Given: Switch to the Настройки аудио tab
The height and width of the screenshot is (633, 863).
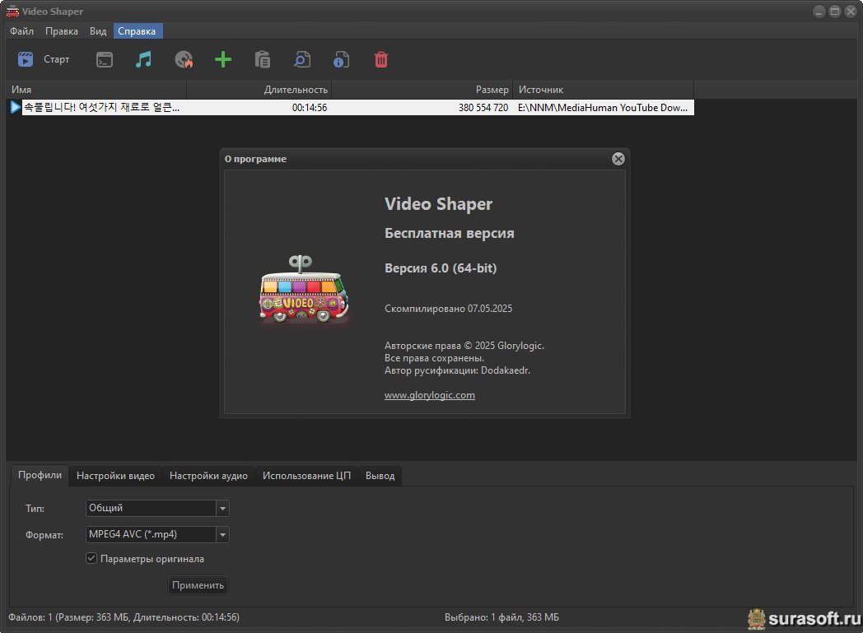Looking at the screenshot, I should coord(208,476).
